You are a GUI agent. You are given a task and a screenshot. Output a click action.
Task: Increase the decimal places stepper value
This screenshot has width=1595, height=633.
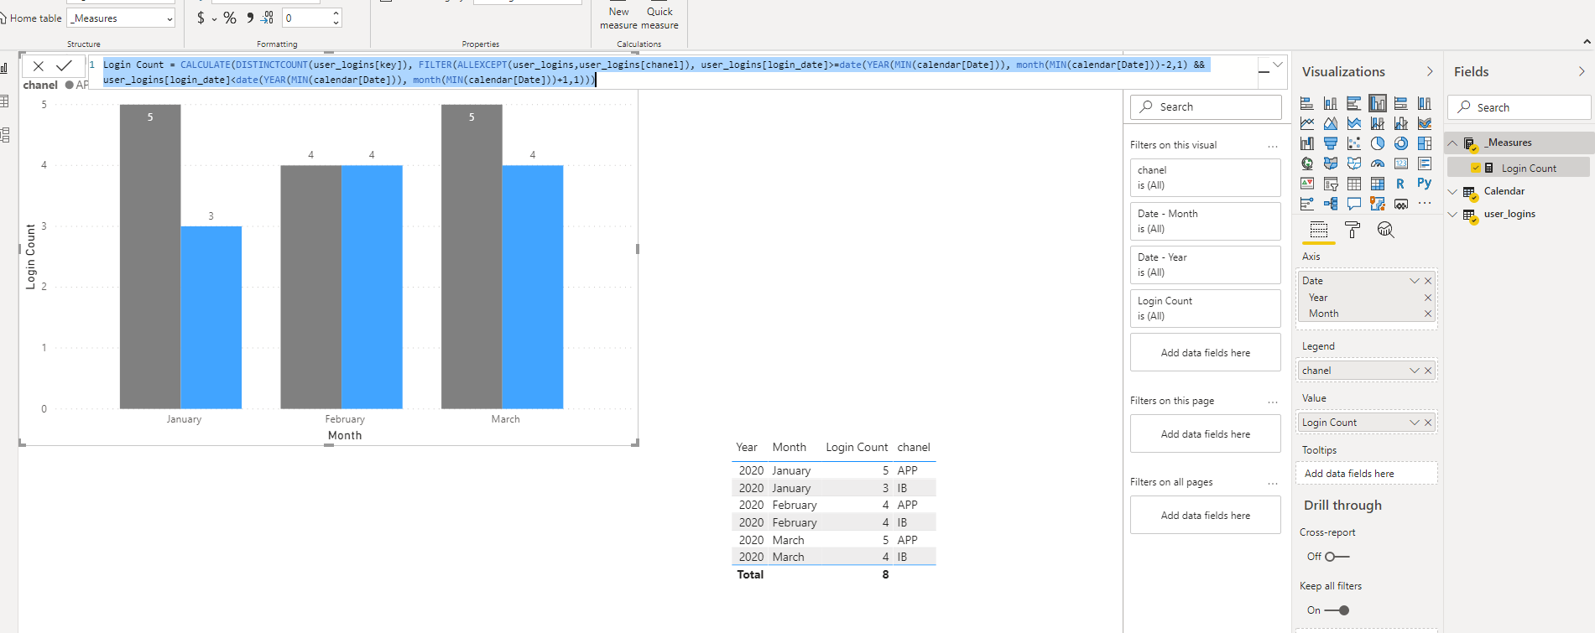(x=336, y=13)
